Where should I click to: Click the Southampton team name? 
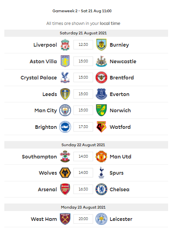pyautogui.click(x=39, y=157)
